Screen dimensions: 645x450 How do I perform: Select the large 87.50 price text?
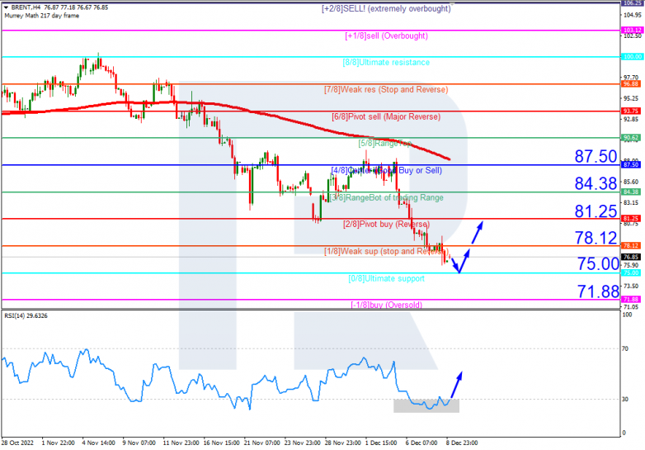click(596, 156)
